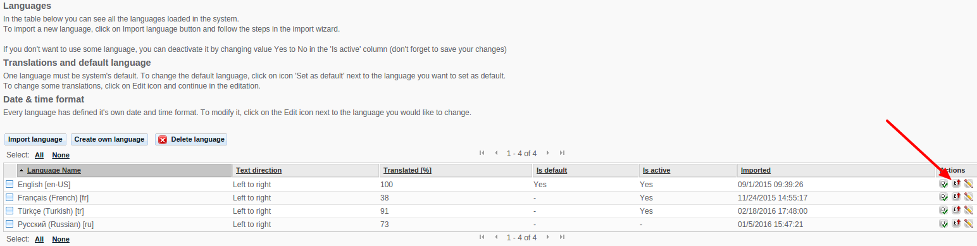The height and width of the screenshot is (246, 977).
Task: Edit the Türkçe (Turkish) language pencil icon
Action: (x=969, y=211)
